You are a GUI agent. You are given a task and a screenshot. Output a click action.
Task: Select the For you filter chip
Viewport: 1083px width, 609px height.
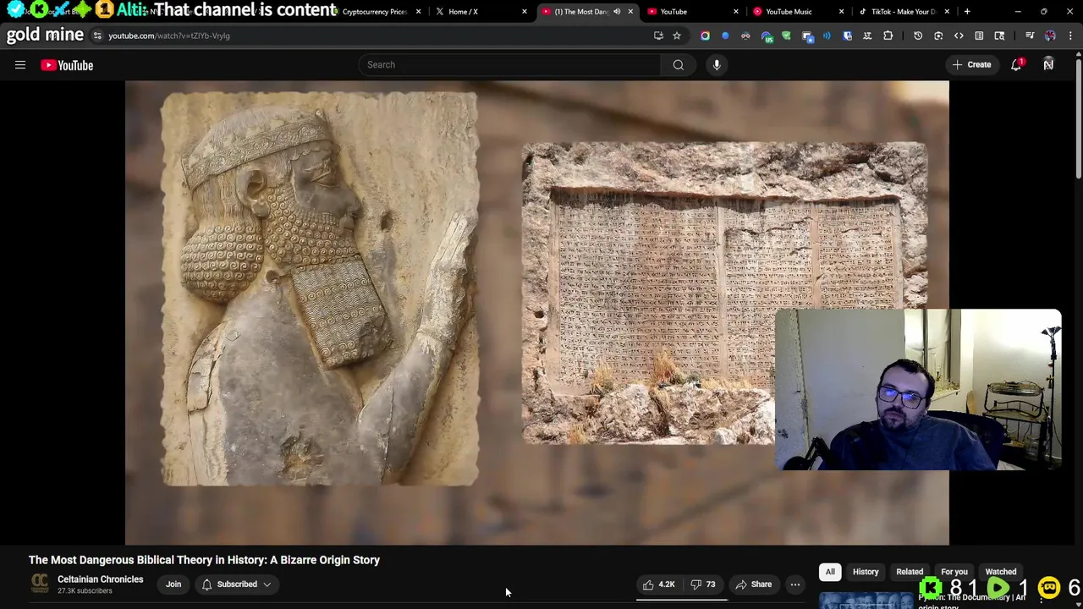(954, 572)
